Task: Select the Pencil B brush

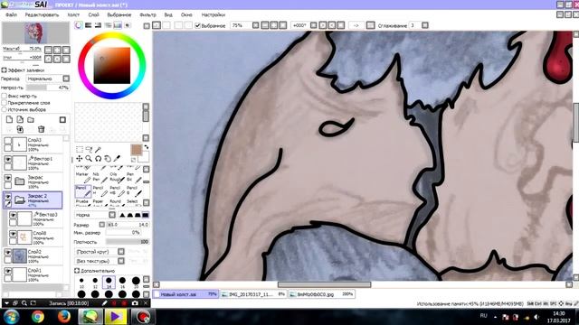Action: coord(134,190)
